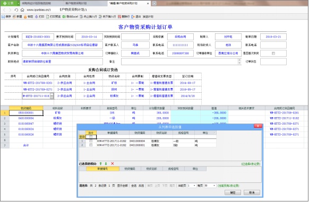Open a new tab with plus icon
This screenshot has width=309, height=202.
click(x=154, y=3)
